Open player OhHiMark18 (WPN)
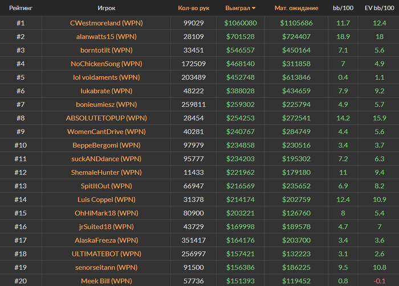The image size is (399, 286). [107, 213]
